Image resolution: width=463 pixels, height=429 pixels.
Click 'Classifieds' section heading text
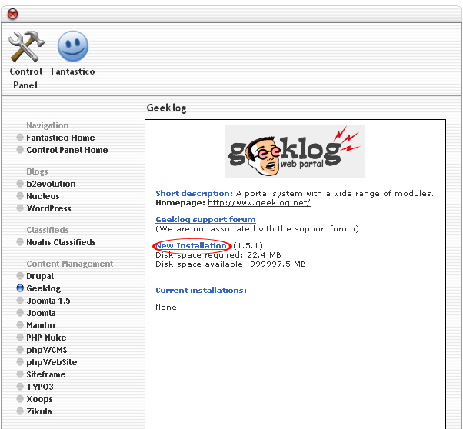click(x=48, y=230)
